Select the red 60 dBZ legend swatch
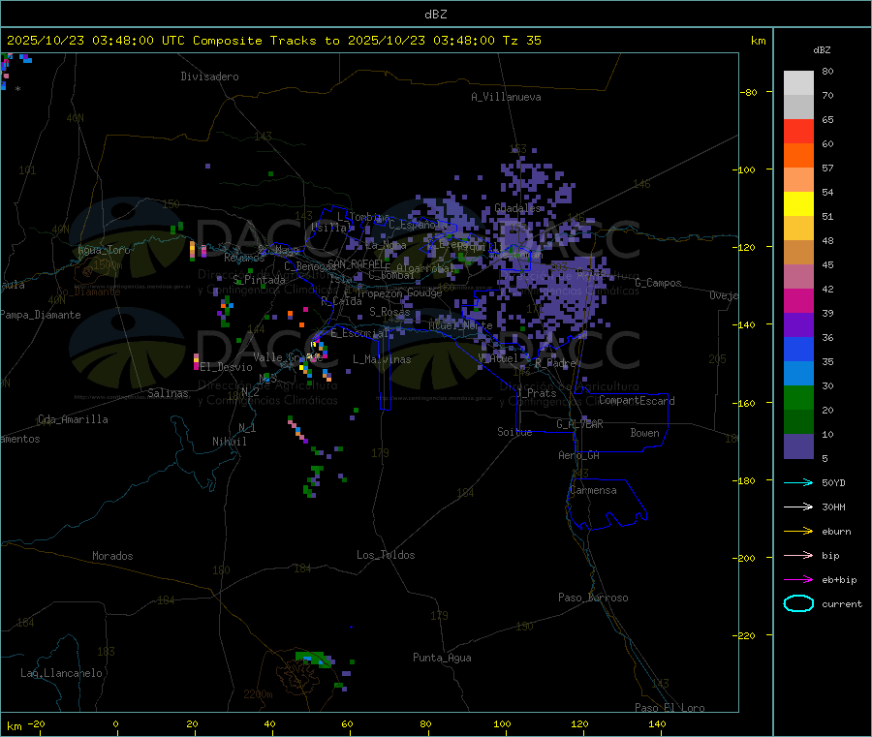 [x=798, y=131]
